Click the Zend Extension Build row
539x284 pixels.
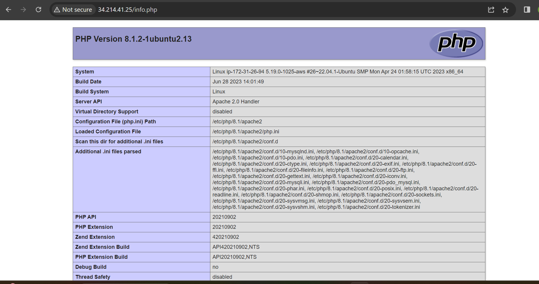[102, 247]
